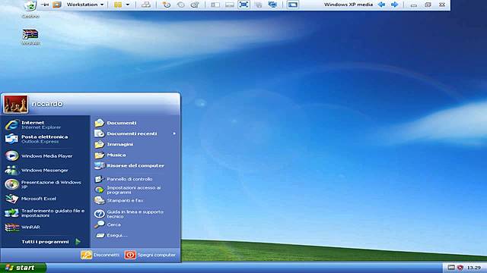The image size is (487, 273).
Task: Click the red shield tray icon
Action: click(460, 268)
